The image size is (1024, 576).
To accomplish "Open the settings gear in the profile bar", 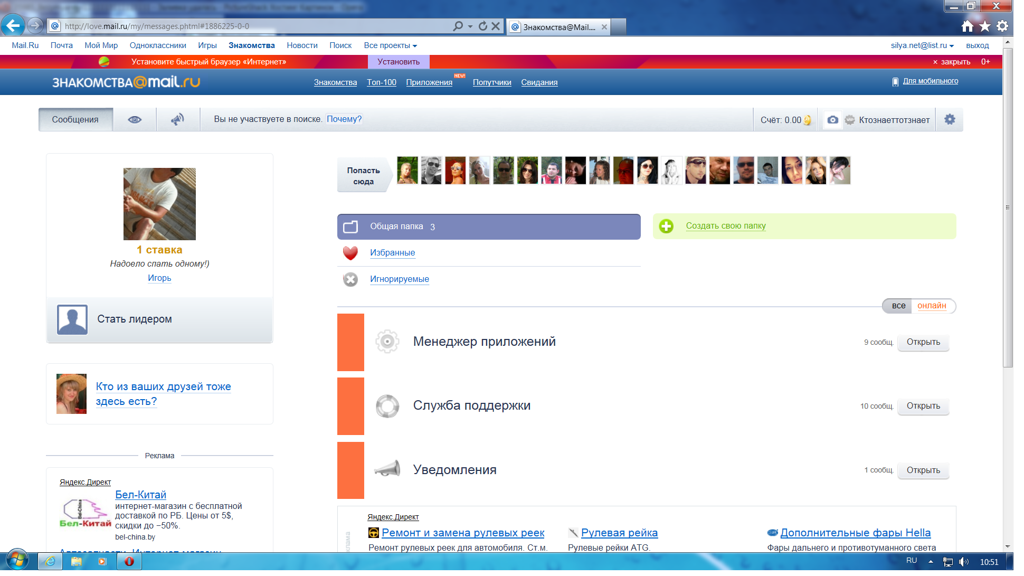I will point(949,120).
